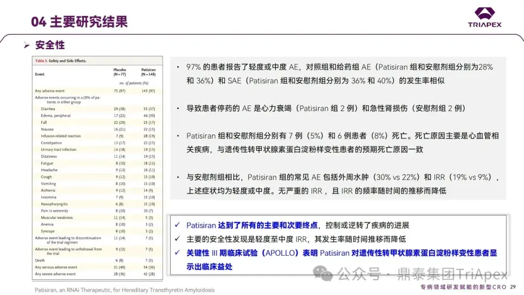Image resolution: width=524 pixels, height=295 pixels.
Task: Expand the Table 3 header row
Action: pyautogui.click(x=96, y=61)
